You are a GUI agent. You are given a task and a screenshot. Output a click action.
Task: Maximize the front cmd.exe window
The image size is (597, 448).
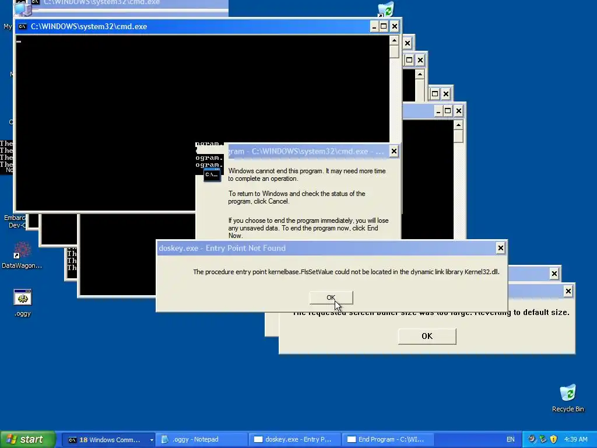tap(384, 27)
